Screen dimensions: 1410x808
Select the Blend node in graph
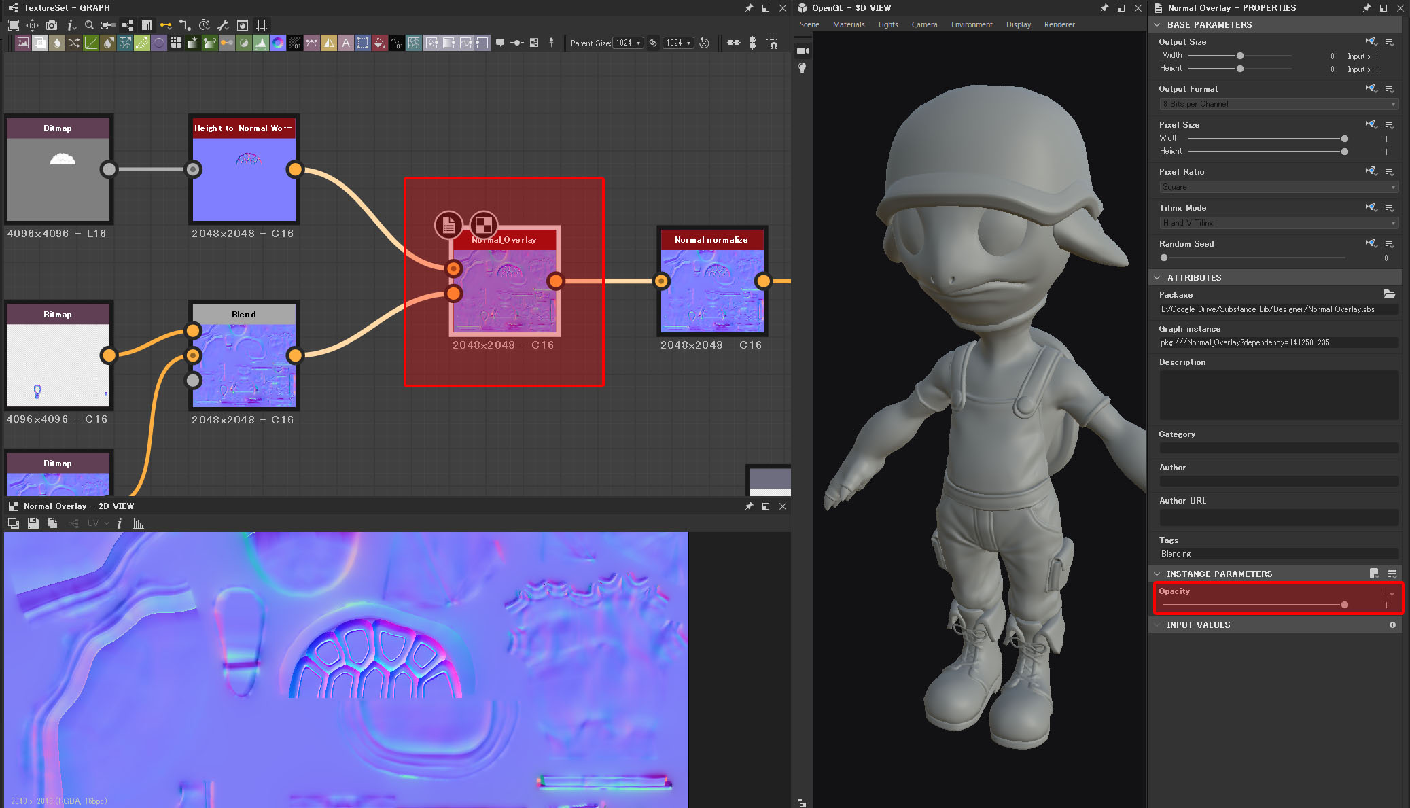[244, 355]
